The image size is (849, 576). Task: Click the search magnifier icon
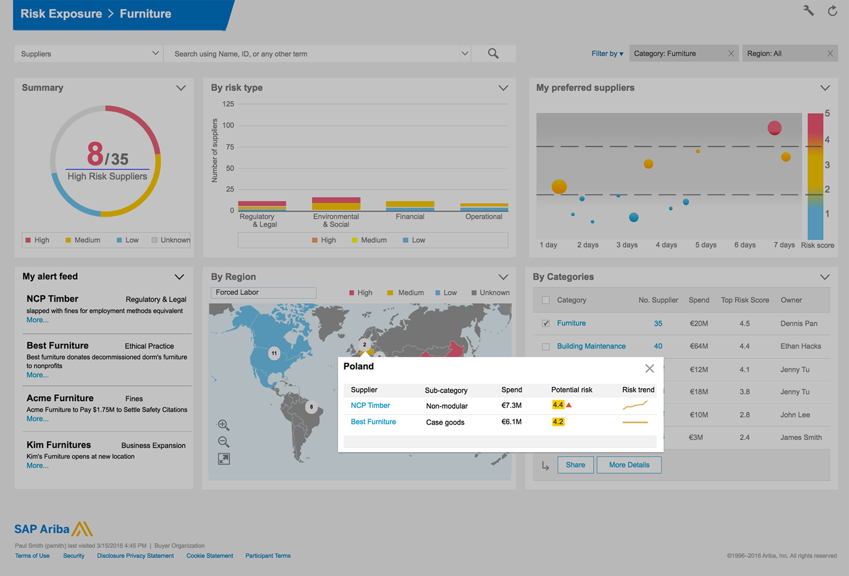click(493, 53)
